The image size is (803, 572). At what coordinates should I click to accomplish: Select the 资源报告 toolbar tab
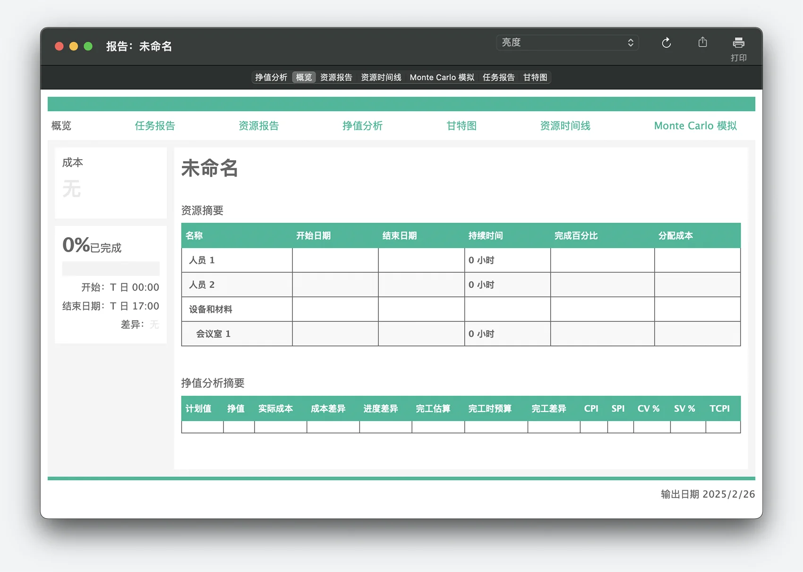pos(336,77)
